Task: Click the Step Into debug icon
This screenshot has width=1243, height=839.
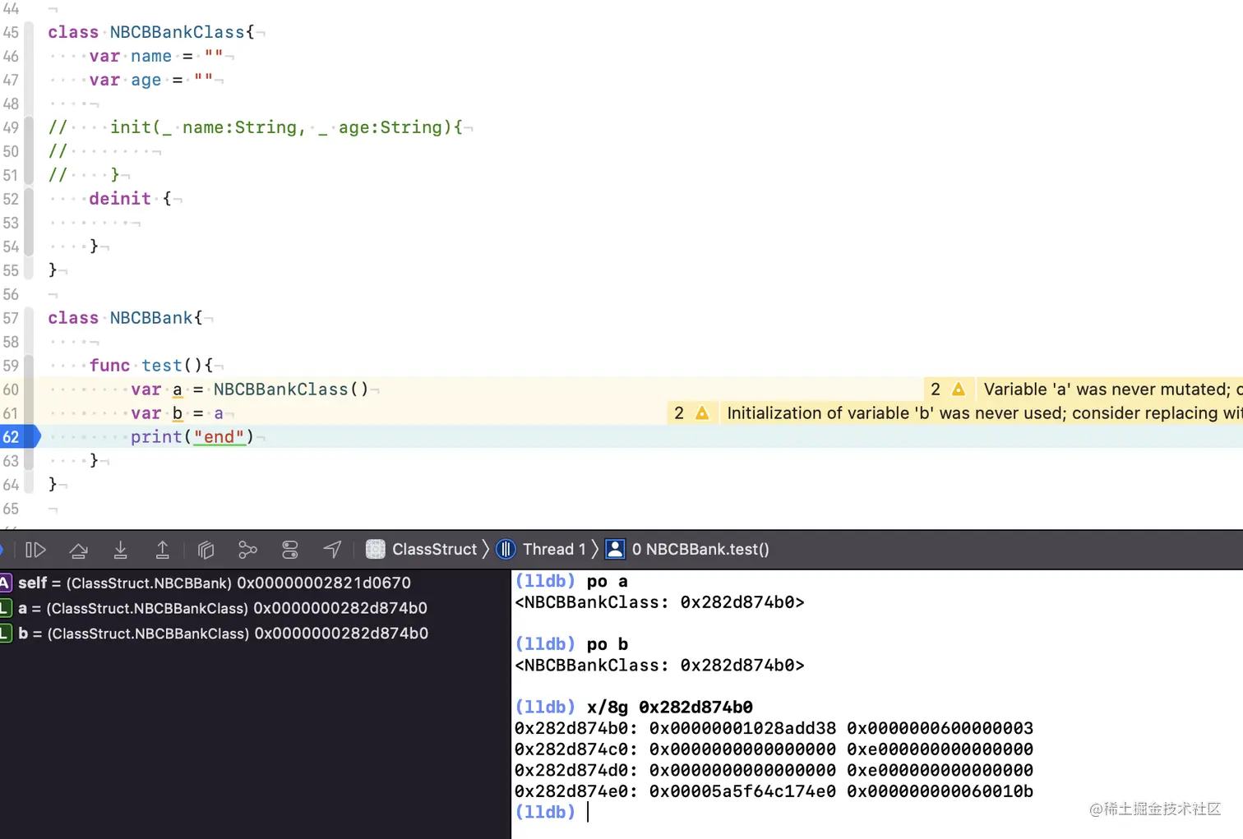Action: click(120, 550)
